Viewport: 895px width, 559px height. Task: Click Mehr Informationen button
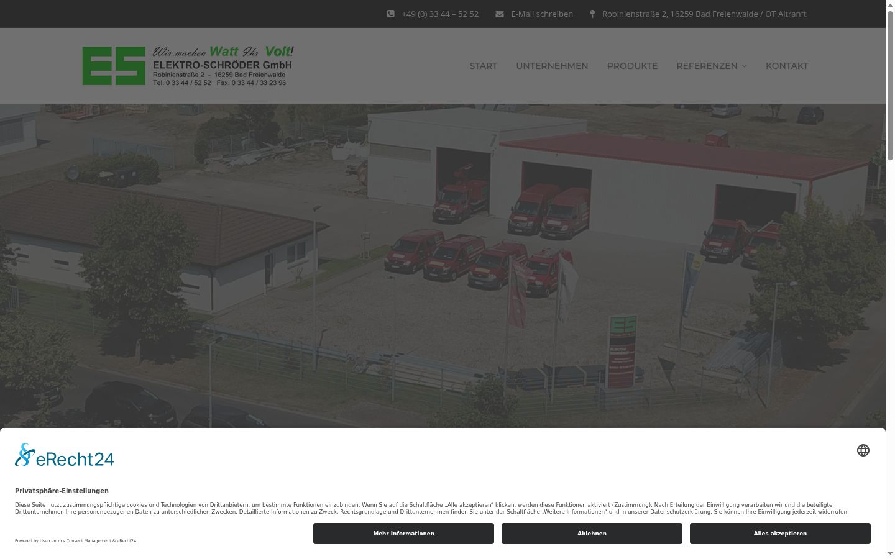click(x=403, y=534)
